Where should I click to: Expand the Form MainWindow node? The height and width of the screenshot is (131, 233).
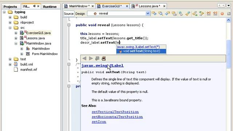(22, 54)
